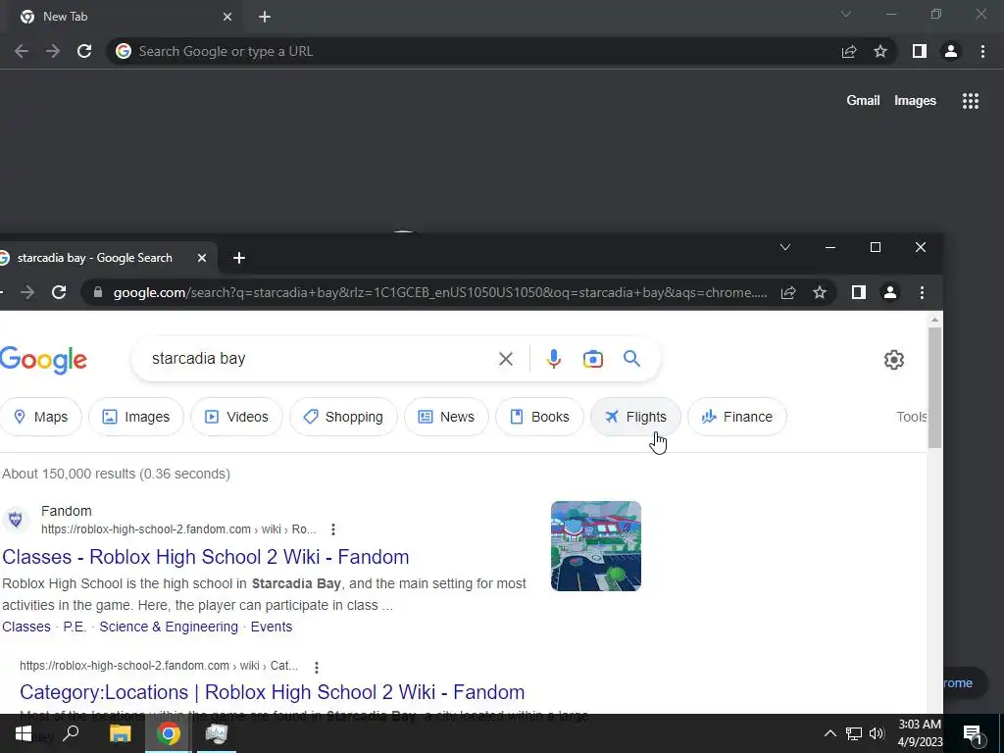Open three-dot Chrome menu in New Tab window

tap(982, 51)
